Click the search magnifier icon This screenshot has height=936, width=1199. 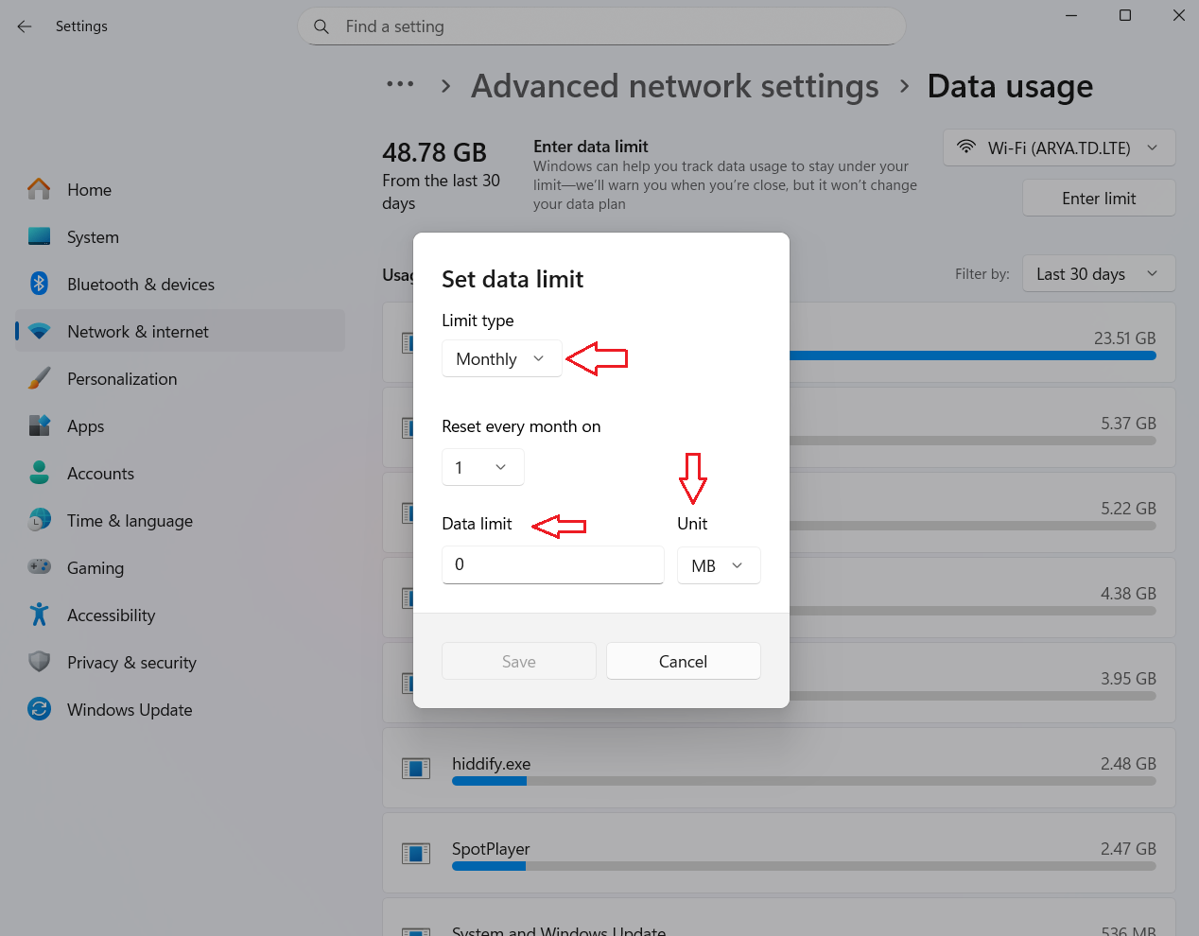click(321, 26)
